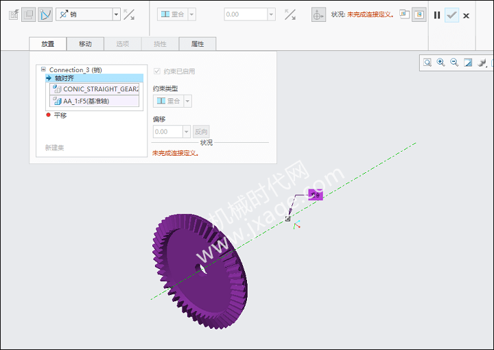This screenshot has width=494, height=350.
Task: Pause the component placement tool
Action: click(x=437, y=15)
